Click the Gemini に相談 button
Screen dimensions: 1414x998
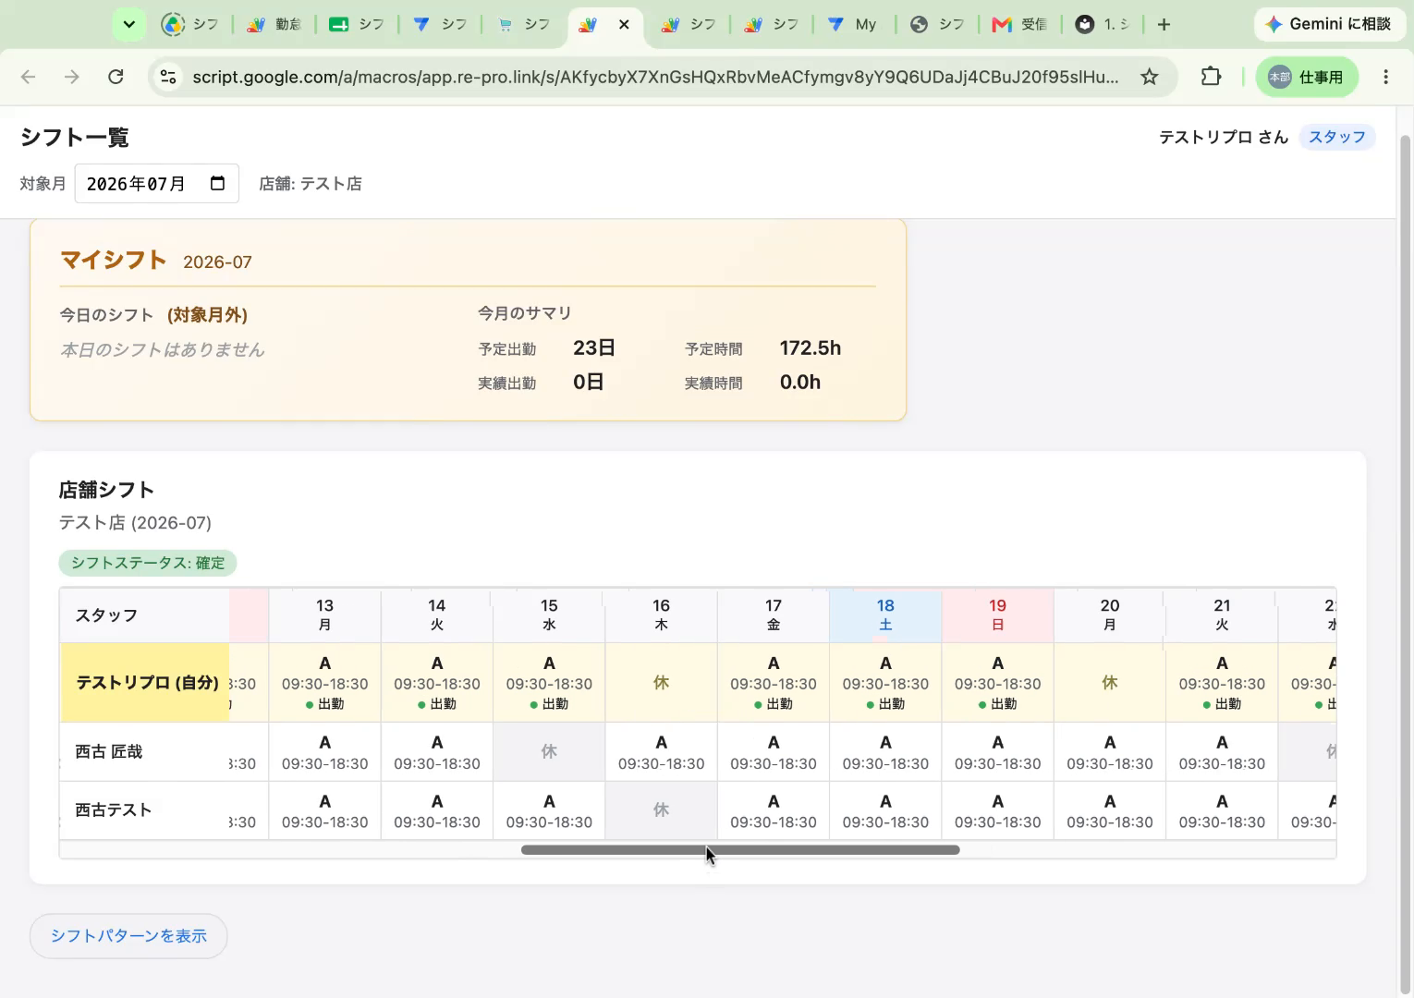coord(1329,25)
